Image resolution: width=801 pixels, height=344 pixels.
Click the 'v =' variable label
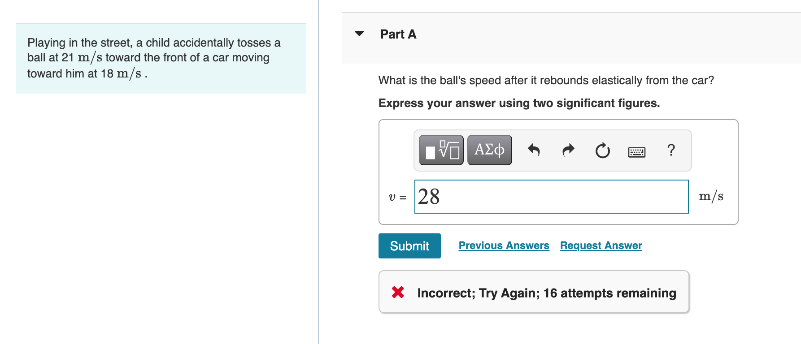click(x=397, y=197)
